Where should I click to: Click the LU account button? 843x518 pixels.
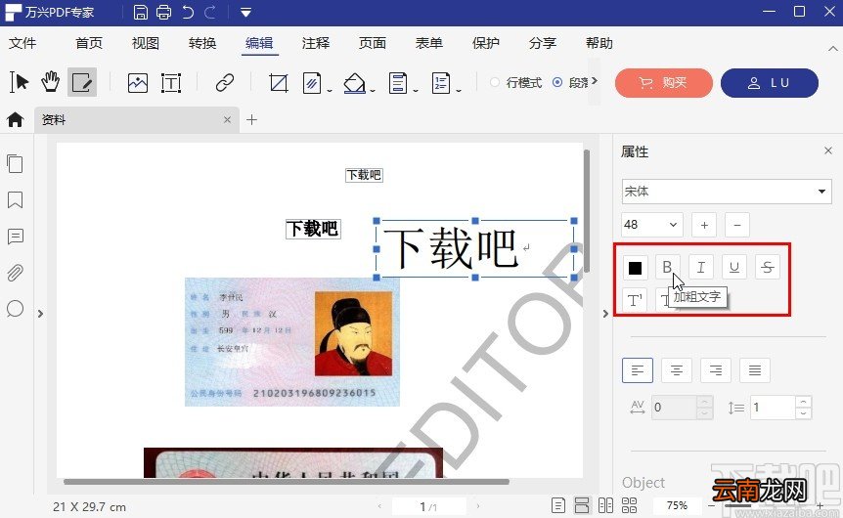coord(770,83)
